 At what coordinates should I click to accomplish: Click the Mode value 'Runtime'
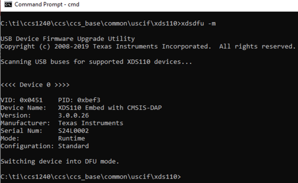71,139
